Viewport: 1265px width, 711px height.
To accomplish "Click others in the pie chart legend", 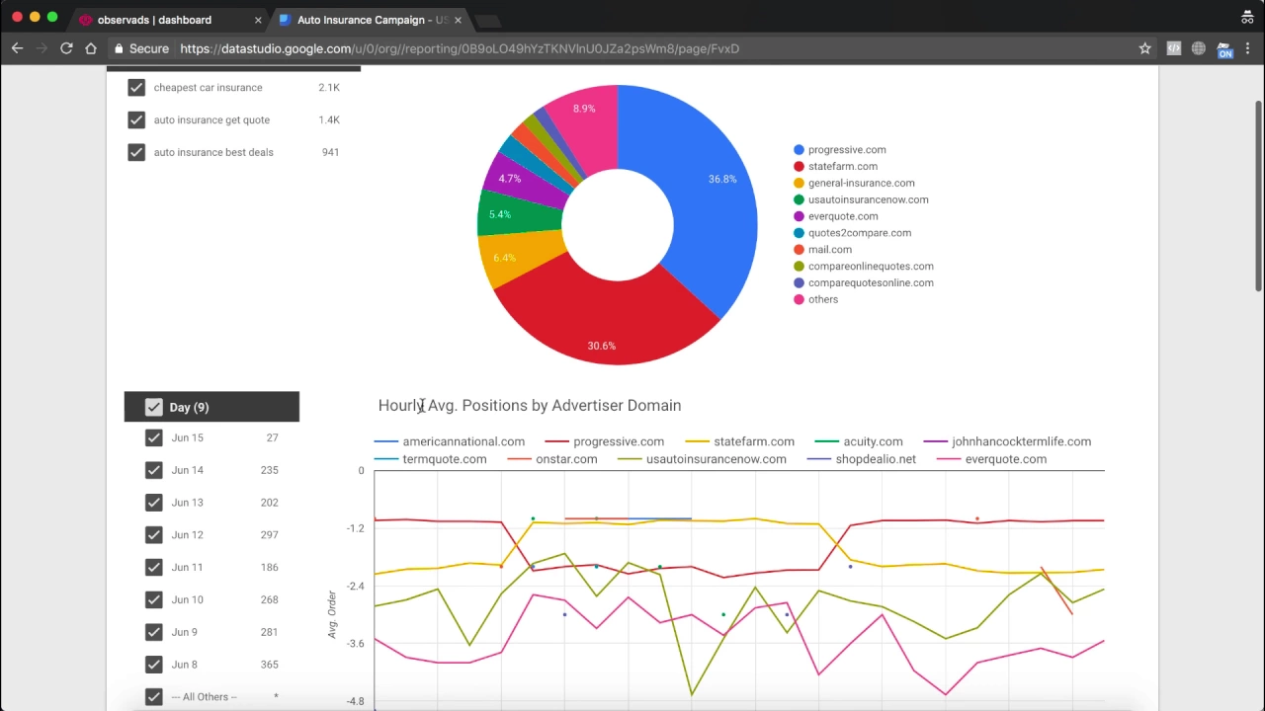I will click(x=822, y=299).
